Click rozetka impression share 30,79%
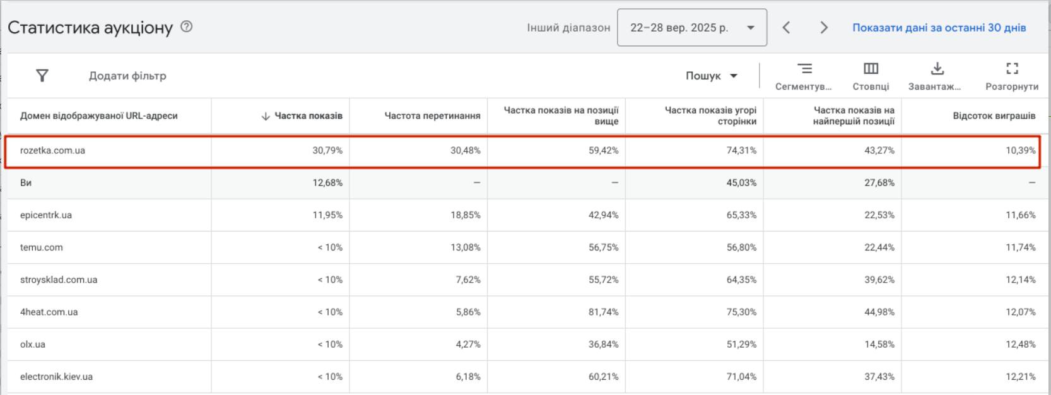Viewport: 1051px width, 395px height. click(x=327, y=151)
